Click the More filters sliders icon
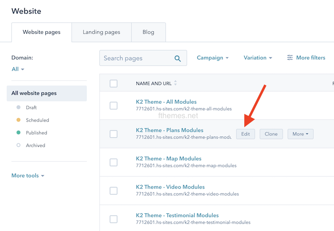This screenshot has width=334, height=231. [x=290, y=58]
